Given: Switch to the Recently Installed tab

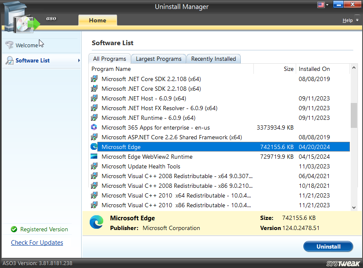Looking at the screenshot, I should (213, 59).
